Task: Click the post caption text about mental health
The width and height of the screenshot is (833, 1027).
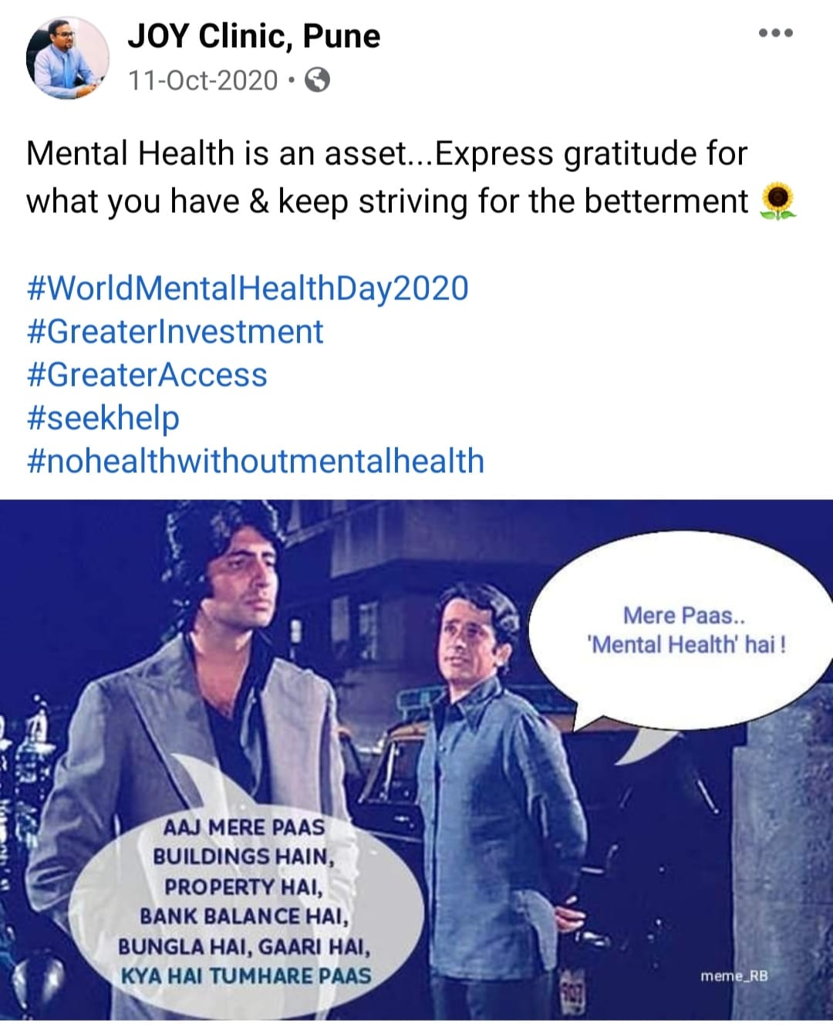Action: [401, 177]
